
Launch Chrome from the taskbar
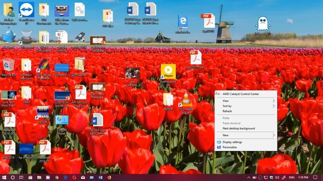(x=57, y=177)
